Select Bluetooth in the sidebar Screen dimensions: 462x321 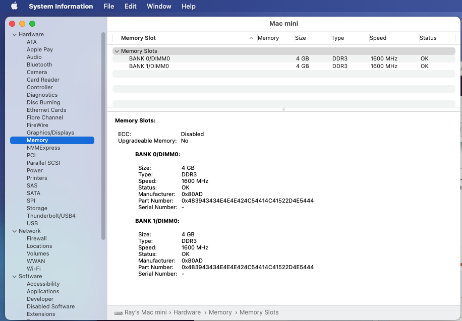[39, 65]
